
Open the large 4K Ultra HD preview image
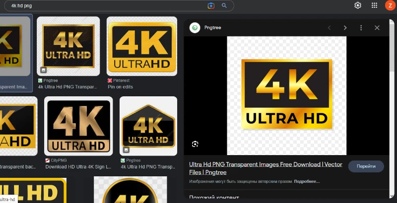[287, 95]
